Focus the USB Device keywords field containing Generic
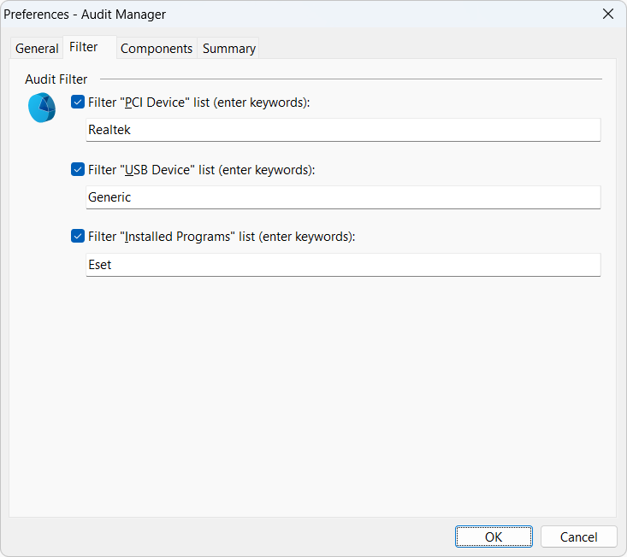Viewport: 627px width, 557px height. pyautogui.click(x=342, y=197)
